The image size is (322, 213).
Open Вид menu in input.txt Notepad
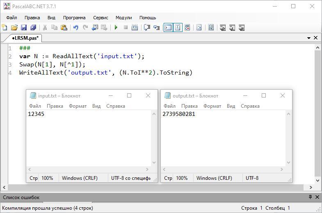[96, 106]
